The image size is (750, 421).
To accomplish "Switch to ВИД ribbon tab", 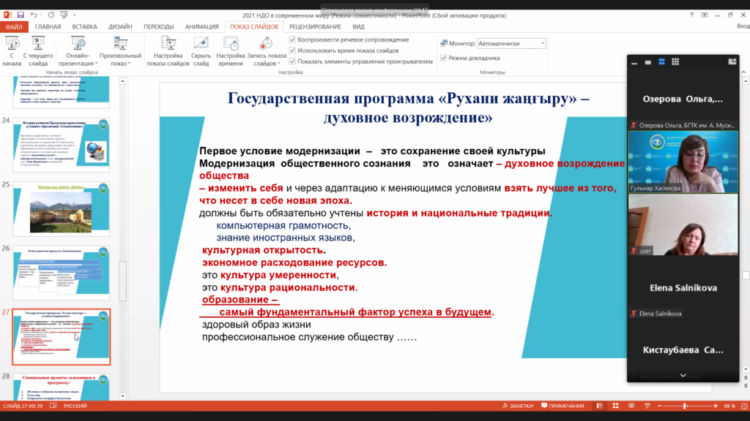I will pyautogui.click(x=358, y=27).
